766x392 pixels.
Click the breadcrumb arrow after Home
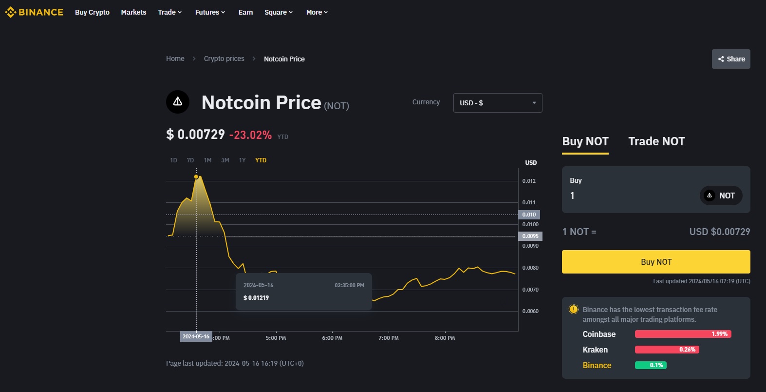pos(194,59)
